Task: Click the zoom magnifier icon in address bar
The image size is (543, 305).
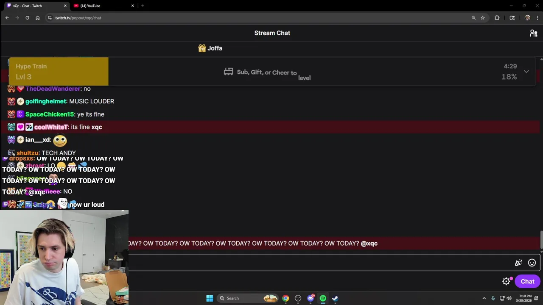Action: (x=473, y=18)
